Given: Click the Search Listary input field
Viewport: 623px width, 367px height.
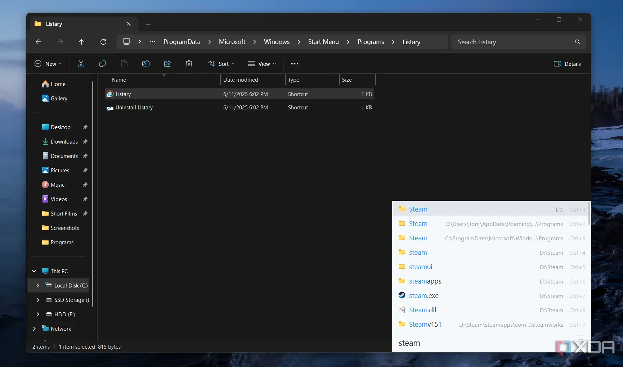Looking at the screenshot, I should (518, 42).
